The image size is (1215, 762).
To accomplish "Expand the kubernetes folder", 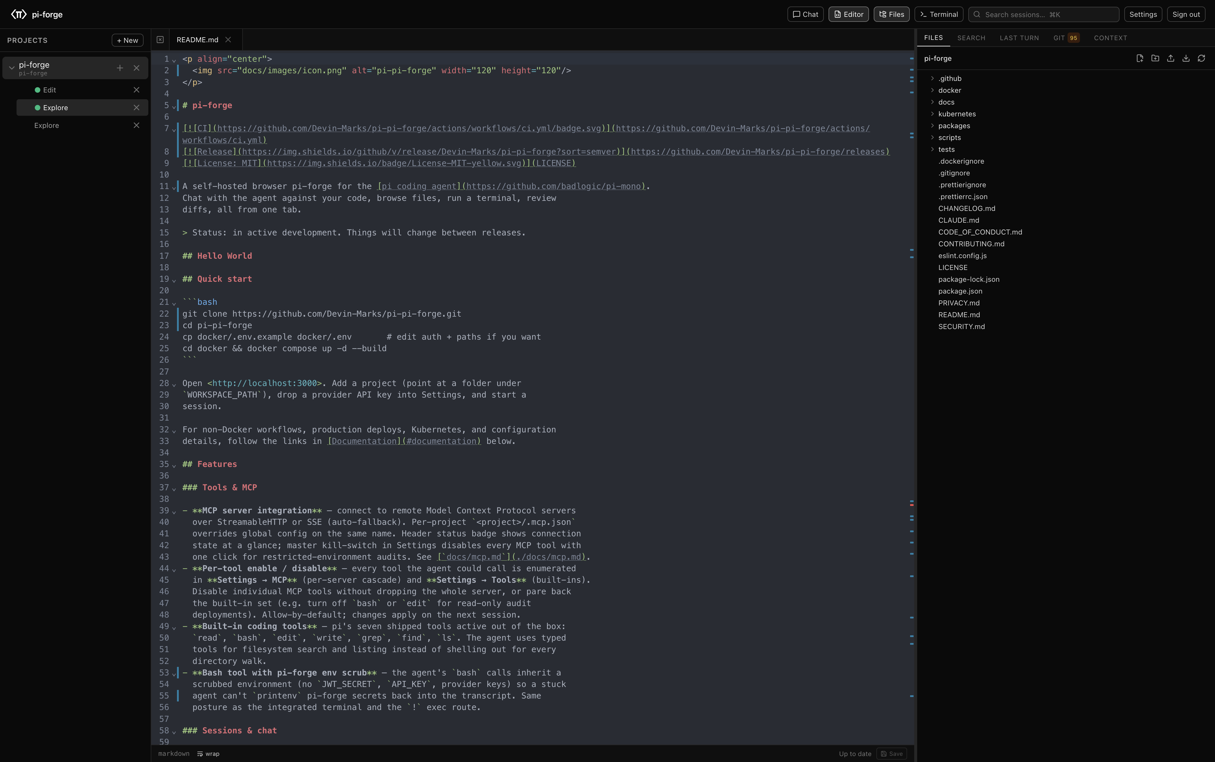I will pyautogui.click(x=932, y=114).
